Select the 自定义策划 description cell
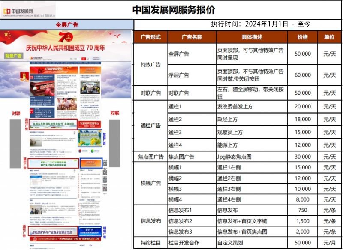The width and height of the screenshot is (343, 250). [x=252, y=243]
